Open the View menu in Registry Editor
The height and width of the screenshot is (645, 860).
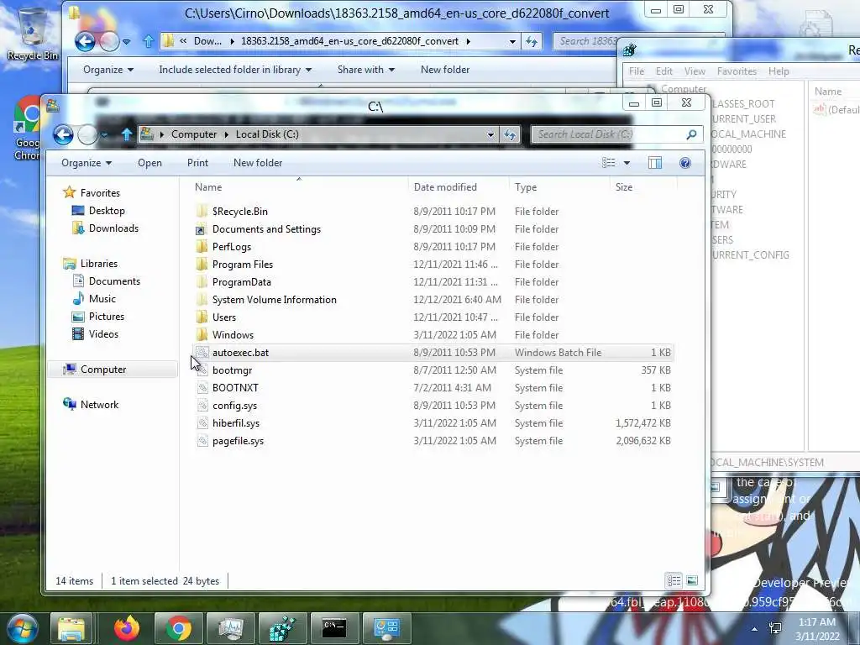695,71
